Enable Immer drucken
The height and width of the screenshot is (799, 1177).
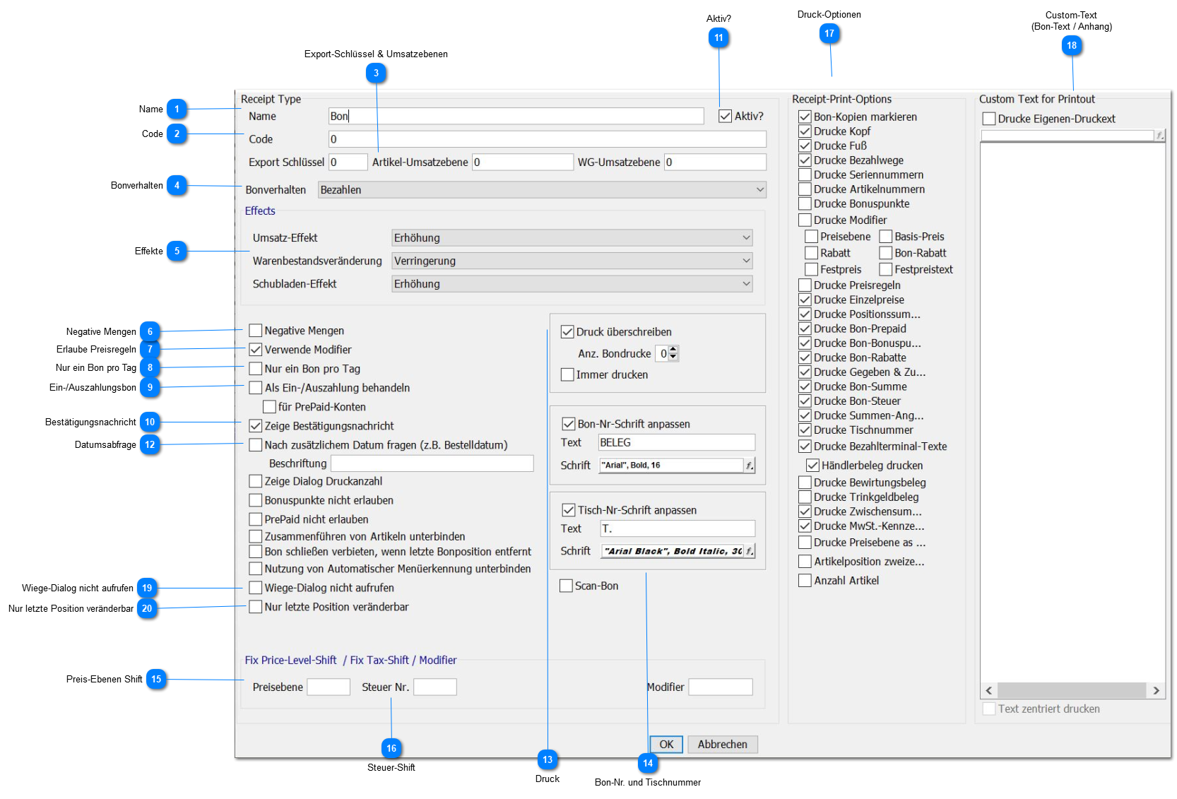click(x=567, y=374)
